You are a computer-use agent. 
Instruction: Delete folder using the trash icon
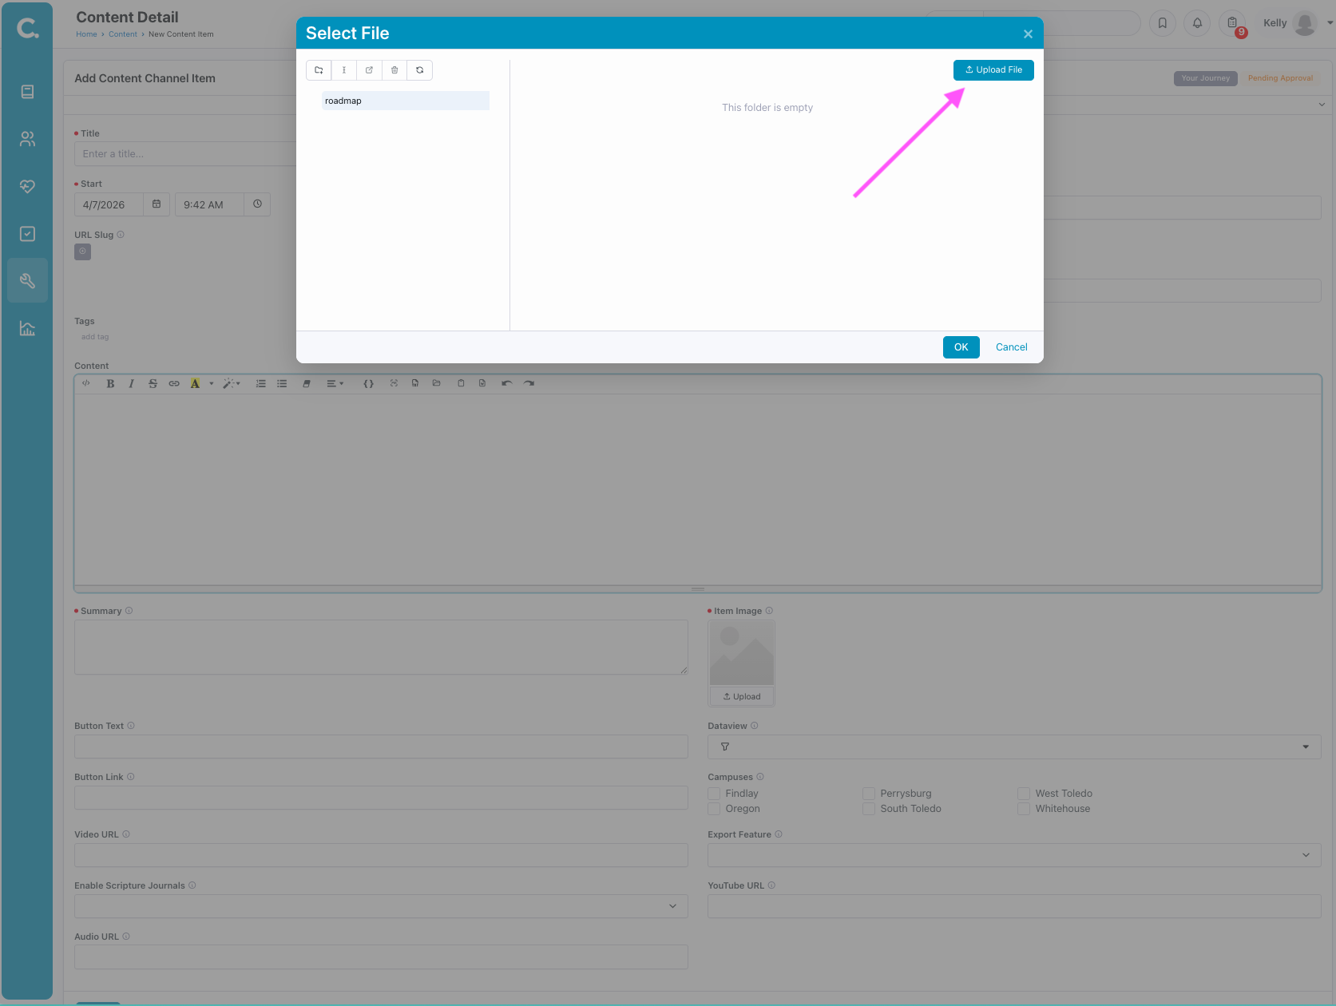[x=394, y=70]
